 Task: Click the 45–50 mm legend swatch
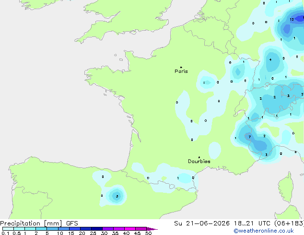(141, 229)
